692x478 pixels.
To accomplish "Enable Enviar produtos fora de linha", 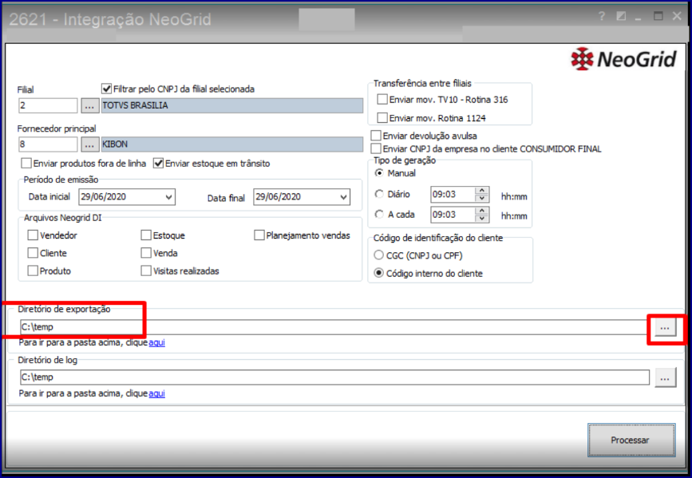I will 26,164.
